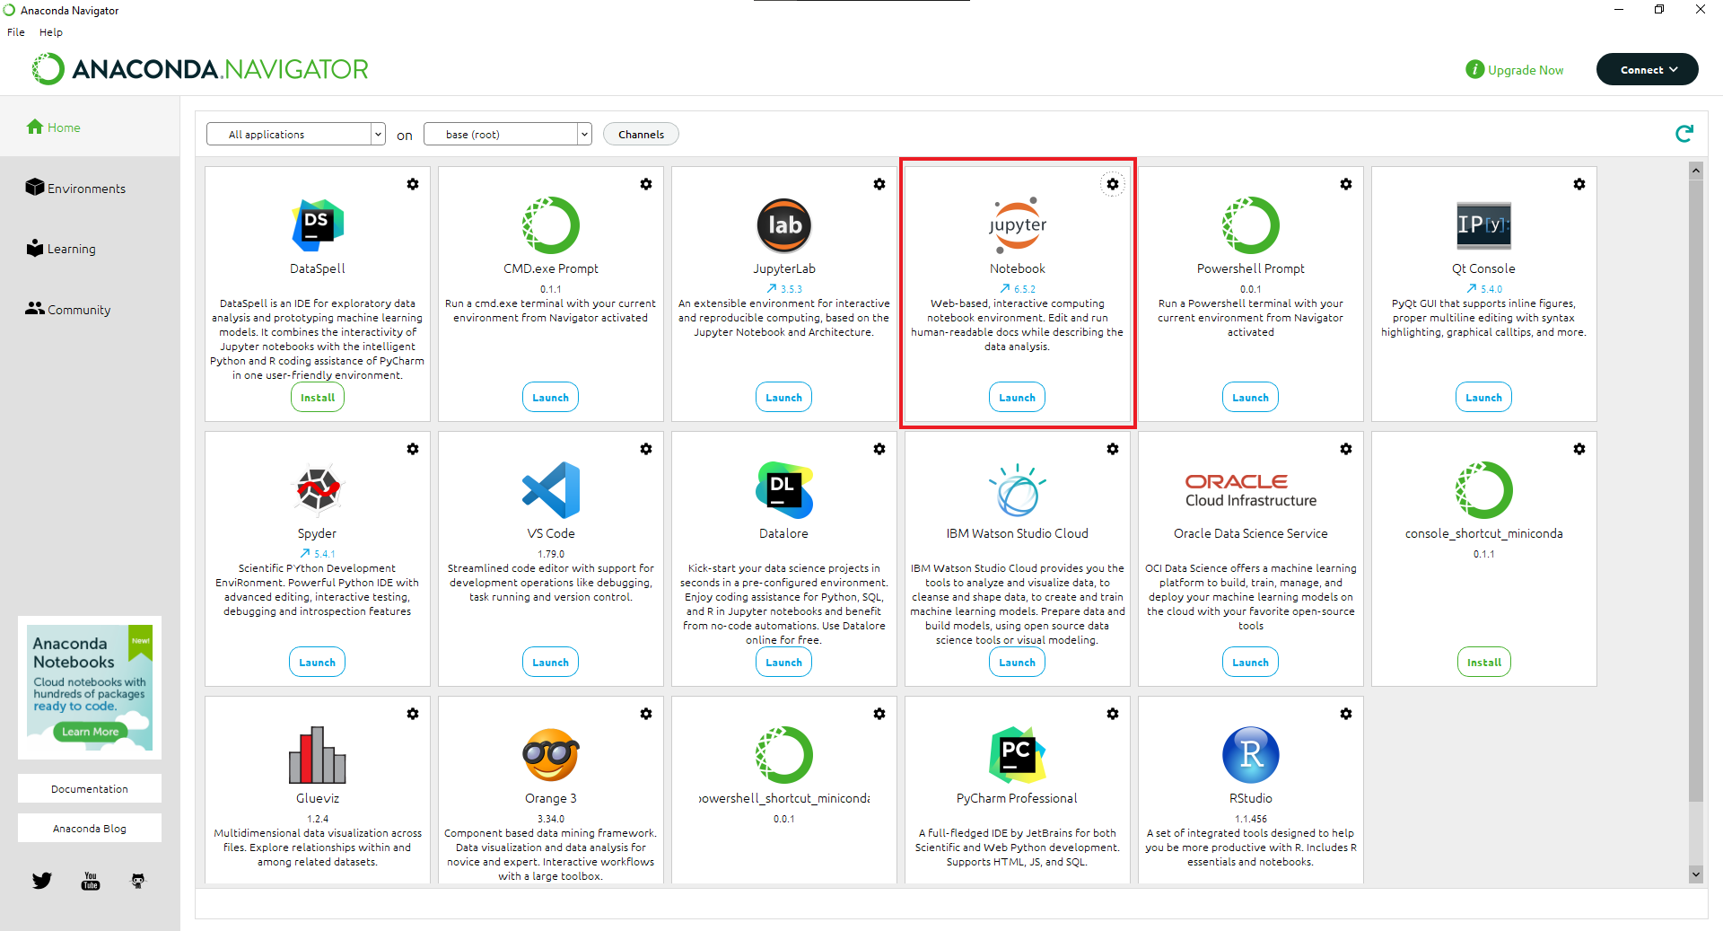Open the Anaconda Blog button
This screenshot has height=931, width=1723.
(90, 828)
